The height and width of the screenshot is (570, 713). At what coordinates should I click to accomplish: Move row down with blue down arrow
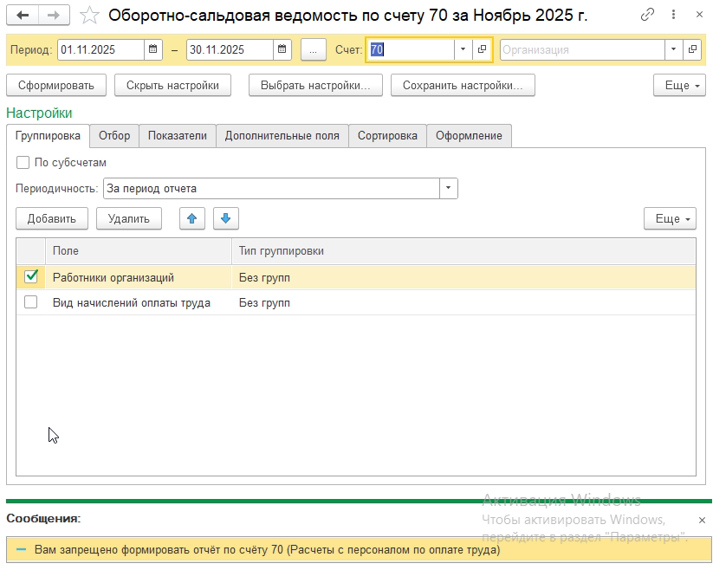(226, 218)
